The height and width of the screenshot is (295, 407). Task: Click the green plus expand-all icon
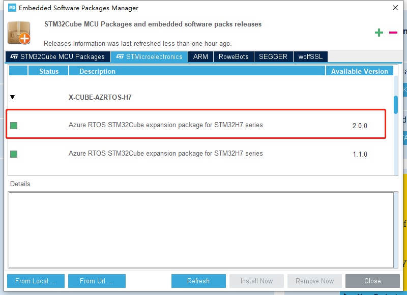coord(379,33)
